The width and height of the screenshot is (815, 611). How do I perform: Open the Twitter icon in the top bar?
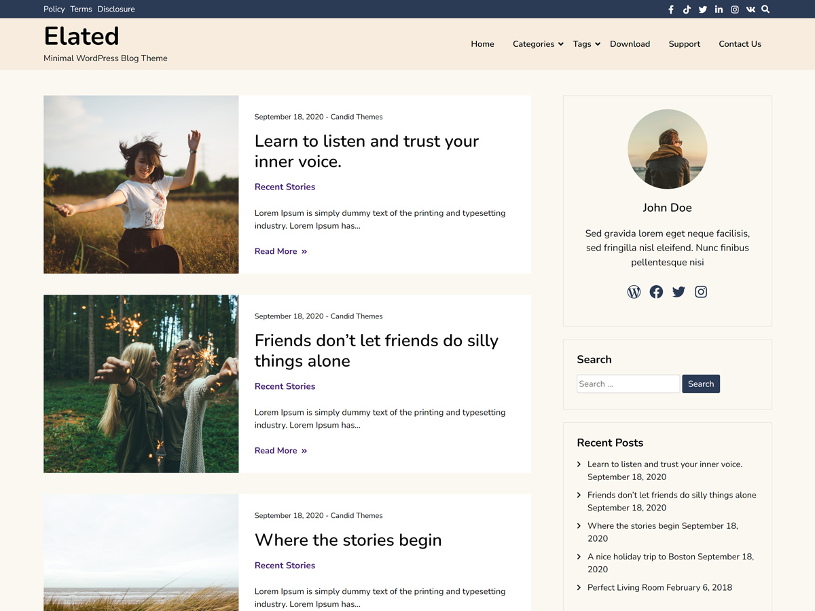tap(702, 10)
